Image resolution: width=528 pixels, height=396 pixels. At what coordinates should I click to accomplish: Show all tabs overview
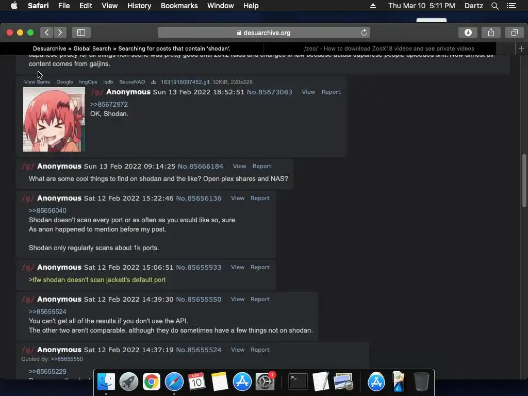click(x=514, y=32)
